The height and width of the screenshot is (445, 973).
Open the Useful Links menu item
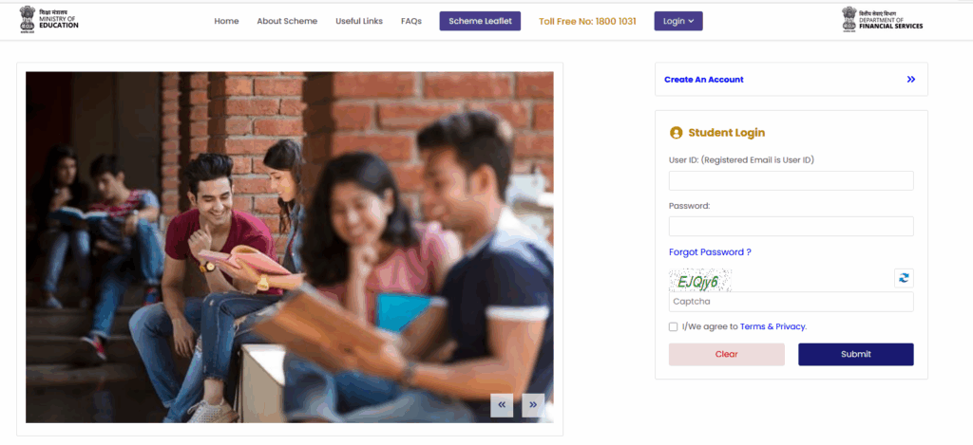[359, 21]
